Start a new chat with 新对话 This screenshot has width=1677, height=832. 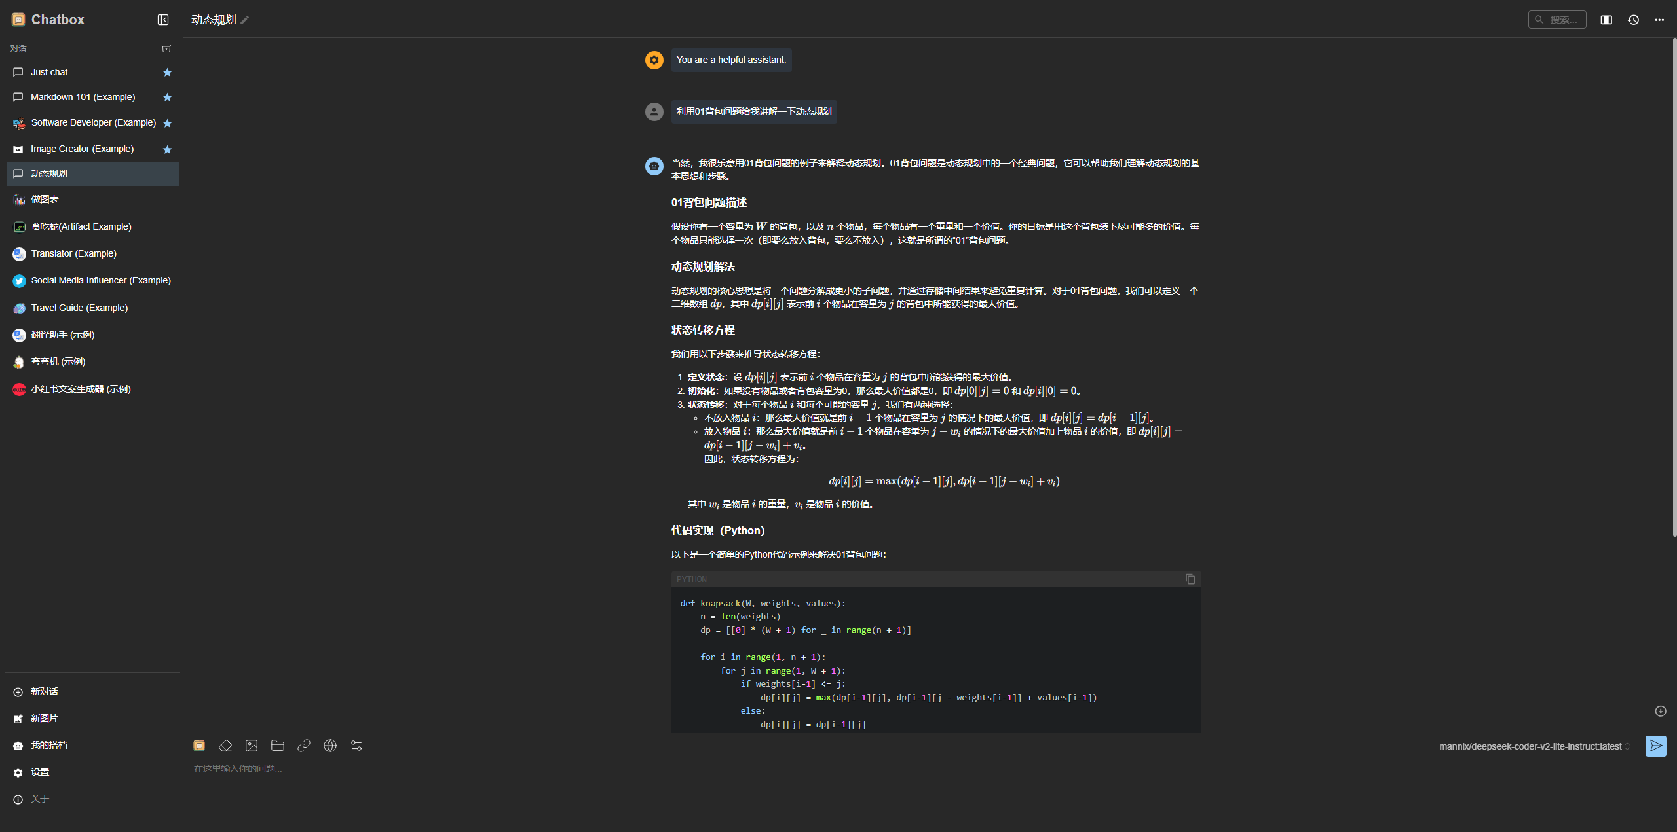(44, 691)
